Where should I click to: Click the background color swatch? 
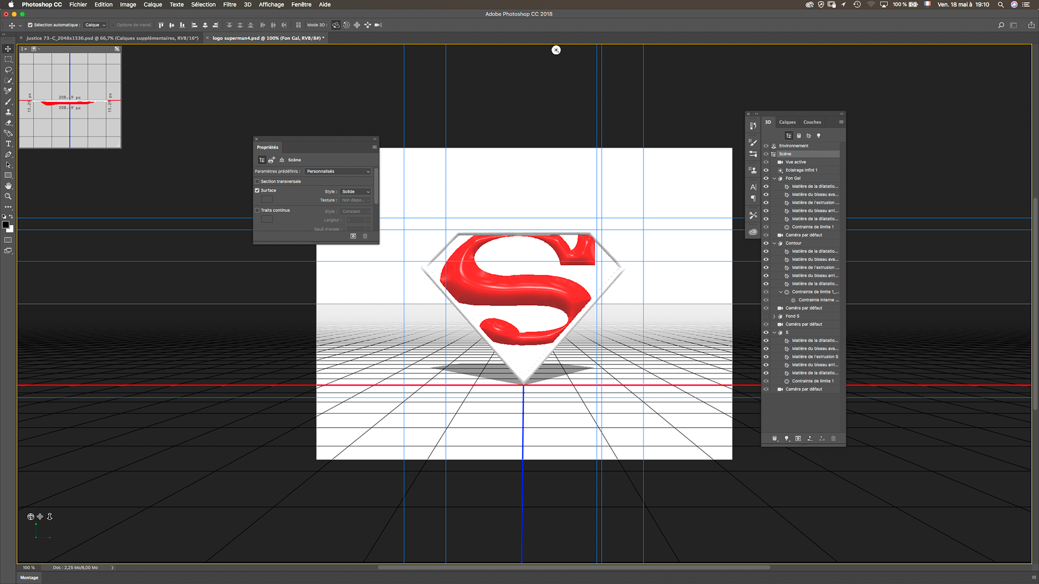(x=10, y=229)
